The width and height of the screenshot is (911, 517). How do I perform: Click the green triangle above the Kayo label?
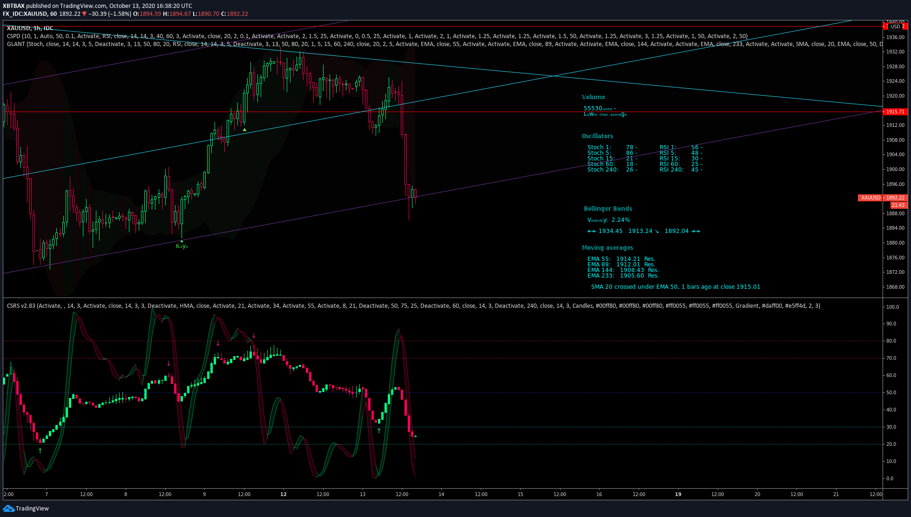[x=182, y=241]
